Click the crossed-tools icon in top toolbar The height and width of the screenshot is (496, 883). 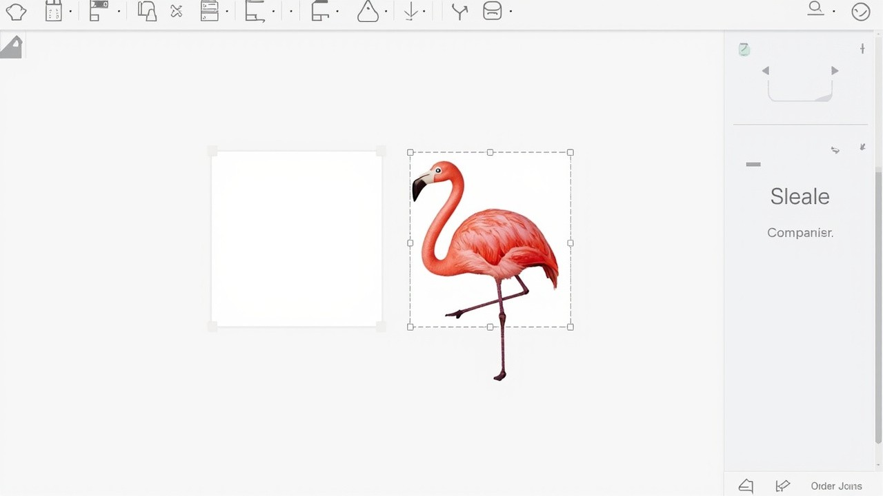[x=177, y=12]
